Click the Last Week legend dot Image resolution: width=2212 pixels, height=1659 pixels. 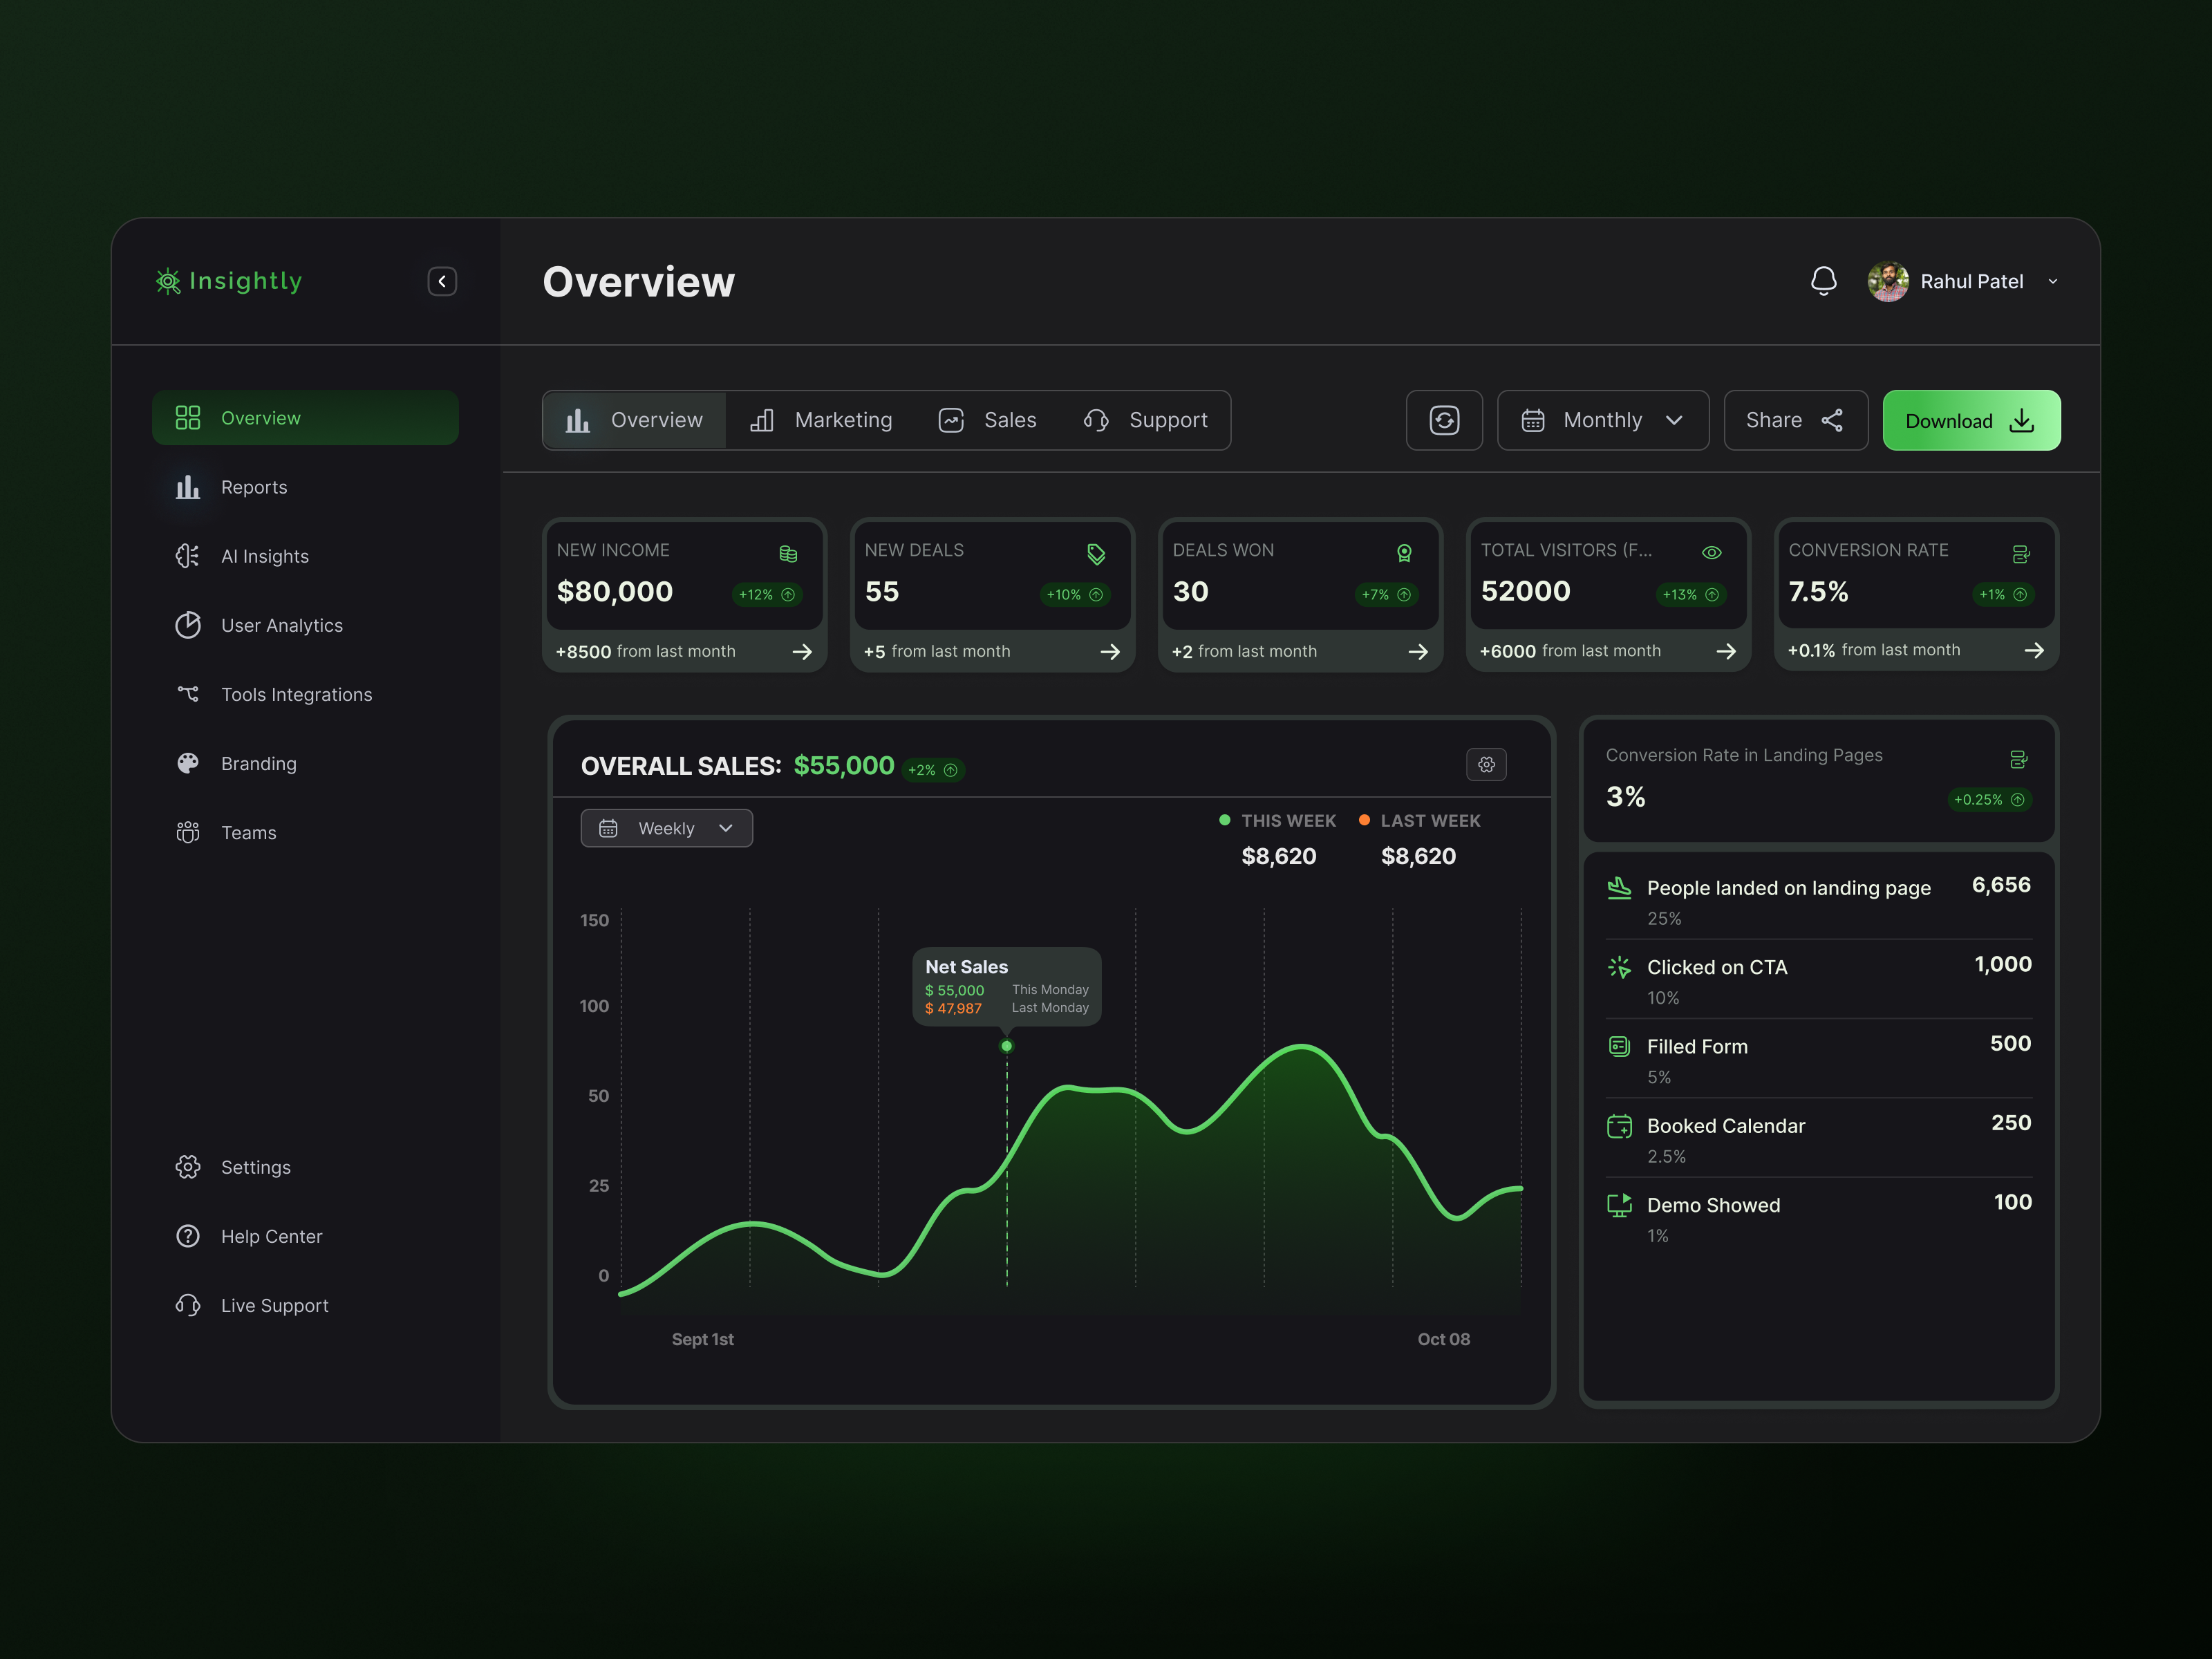[1364, 820]
